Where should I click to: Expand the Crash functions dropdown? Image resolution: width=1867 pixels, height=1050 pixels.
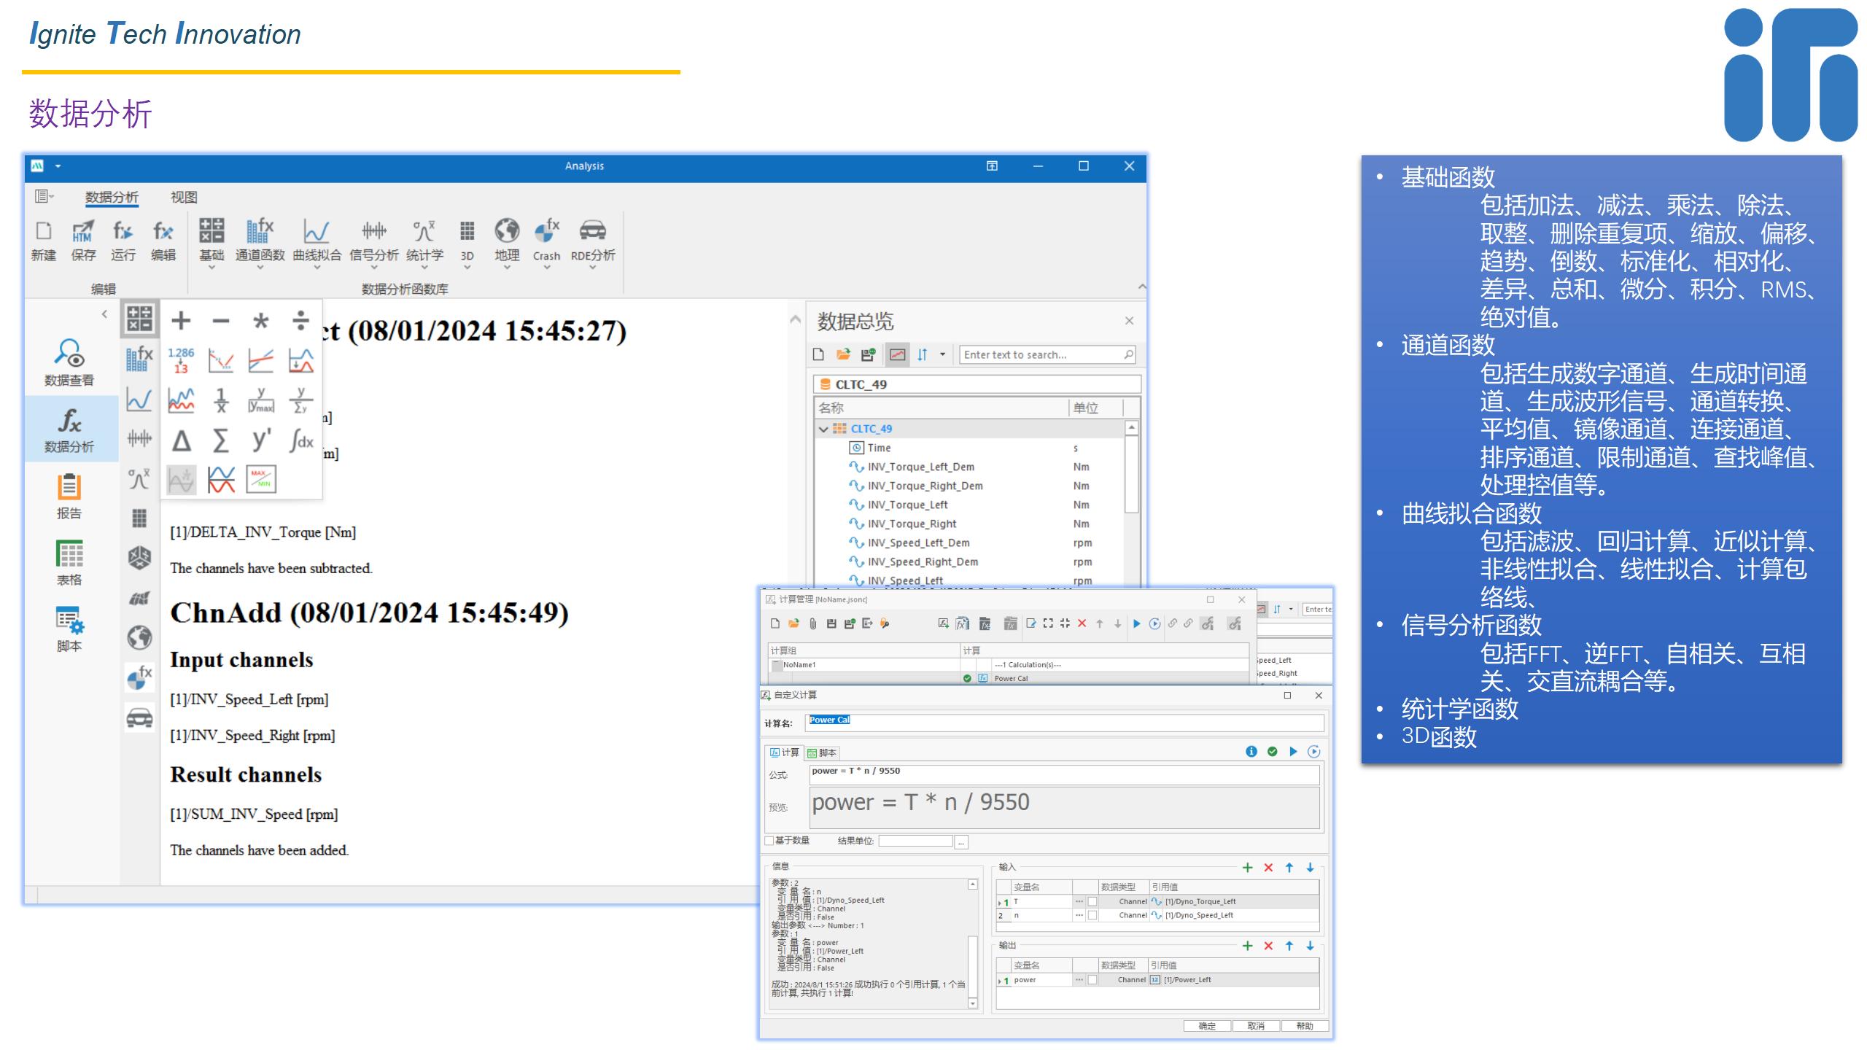(x=546, y=268)
